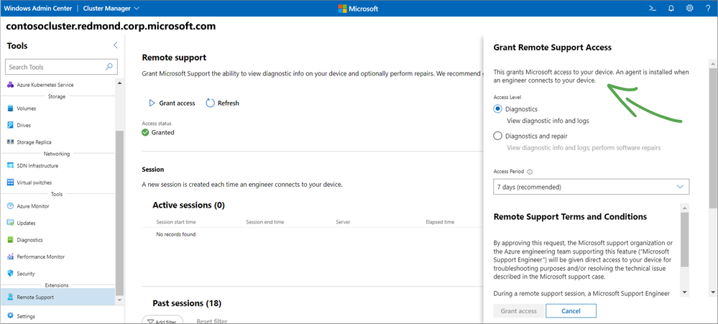Click the green Granted status checkmark
Screen dimensions: 718x324
pyautogui.click(x=146, y=133)
